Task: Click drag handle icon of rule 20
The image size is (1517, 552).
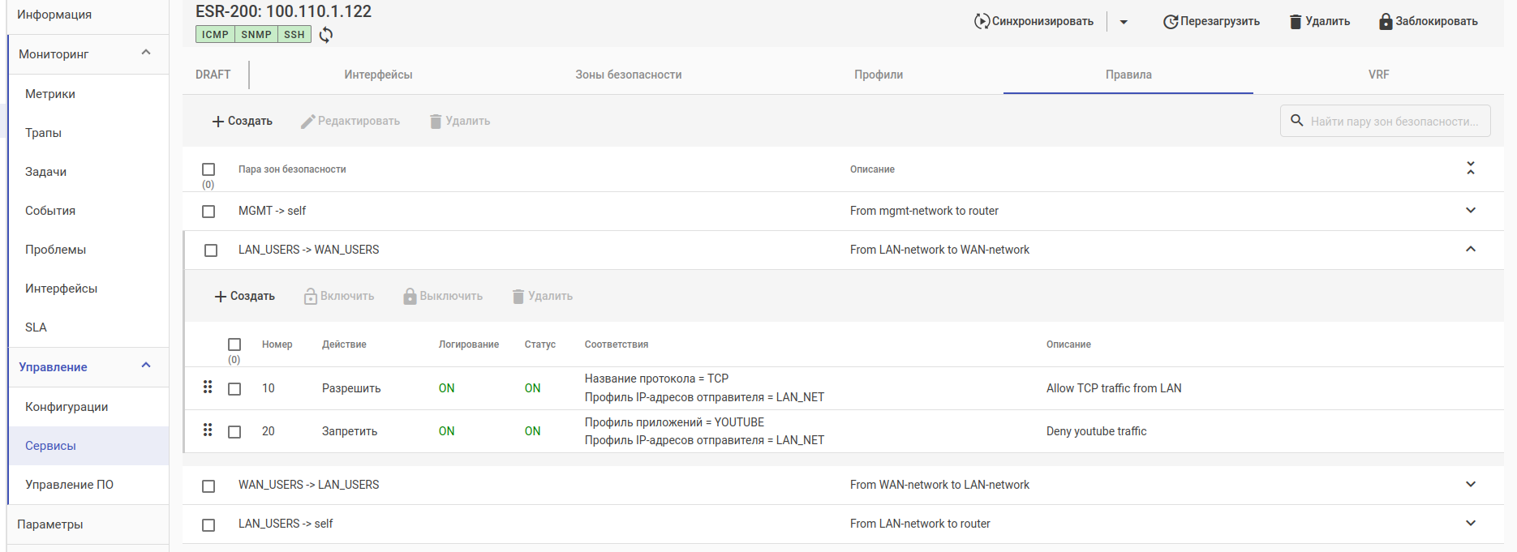Action: pos(208,430)
